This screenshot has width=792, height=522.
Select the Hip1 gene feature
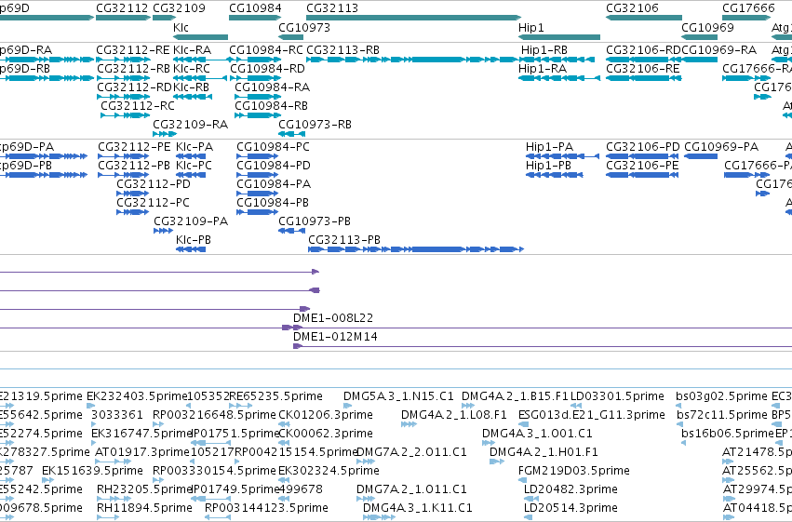click(x=559, y=37)
